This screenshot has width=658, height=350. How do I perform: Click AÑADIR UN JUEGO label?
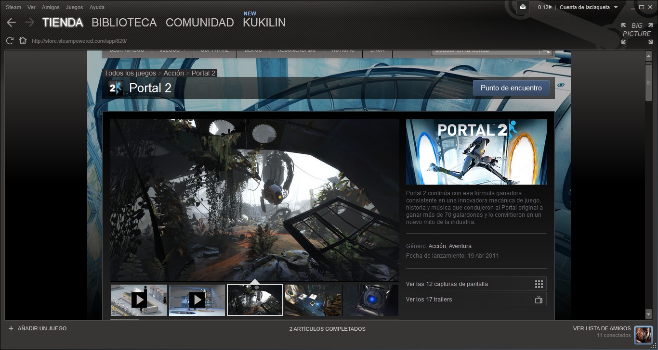click(44, 329)
